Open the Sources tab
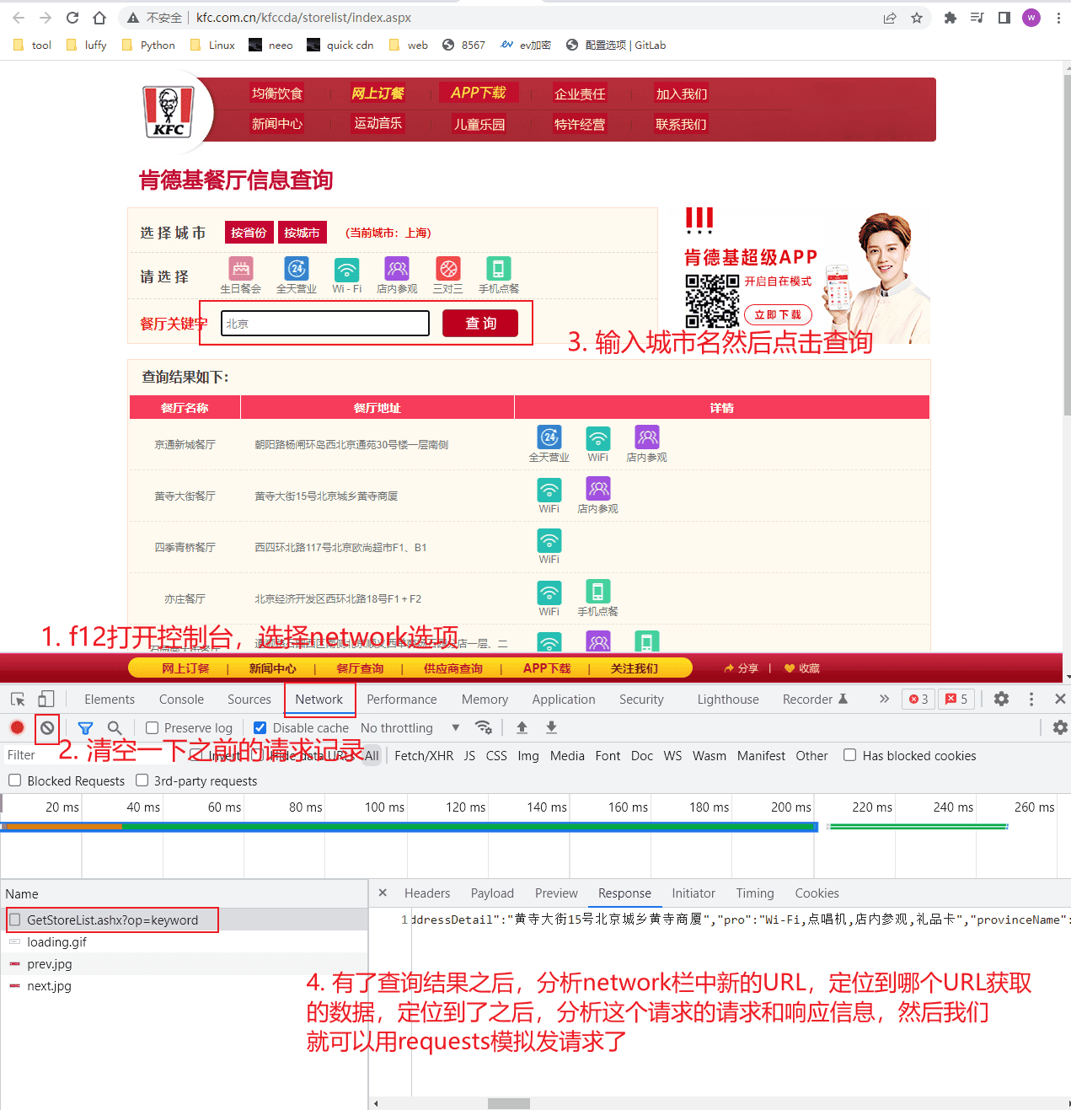1071x1110 pixels. [x=249, y=700]
